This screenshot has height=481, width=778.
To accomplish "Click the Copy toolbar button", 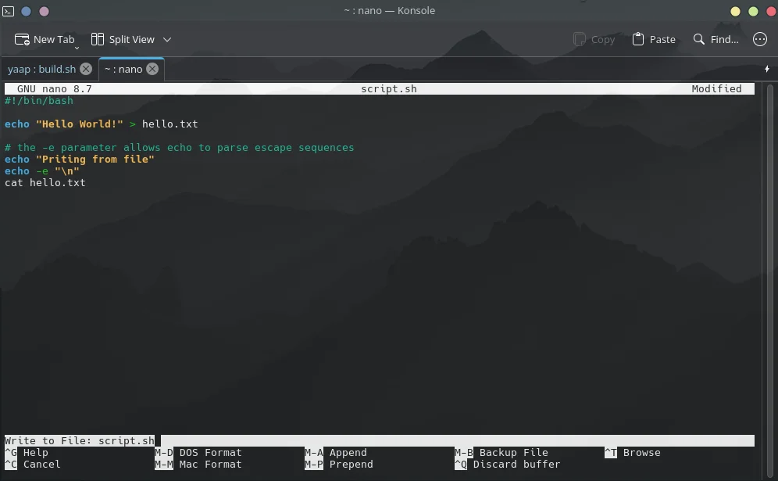I will tap(594, 39).
